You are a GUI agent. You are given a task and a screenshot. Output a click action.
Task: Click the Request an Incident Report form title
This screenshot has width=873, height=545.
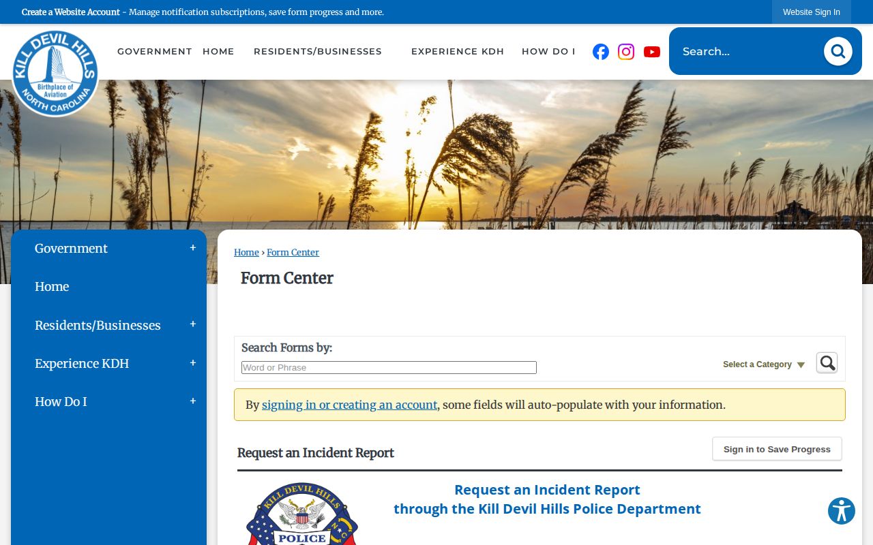pyautogui.click(x=316, y=453)
